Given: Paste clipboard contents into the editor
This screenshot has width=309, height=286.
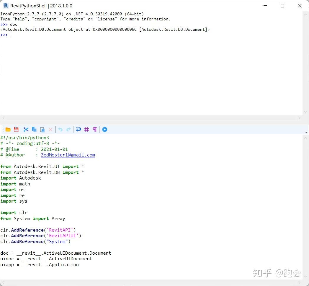Looking at the screenshot, I should (42, 129).
